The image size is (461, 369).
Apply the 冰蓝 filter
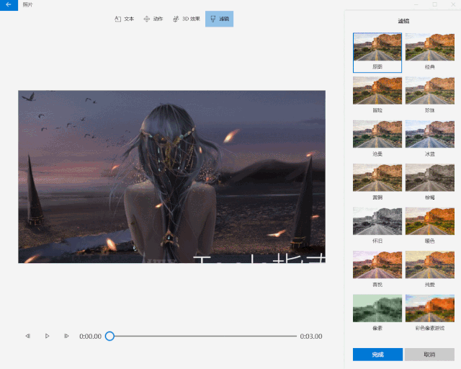[x=429, y=138]
